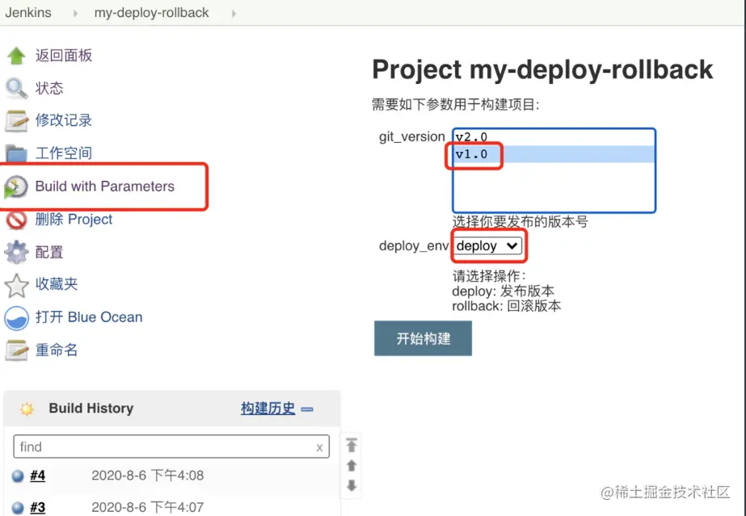This screenshot has width=746, height=516.
Task: Click the git_version parameter label
Action: (412, 136)
